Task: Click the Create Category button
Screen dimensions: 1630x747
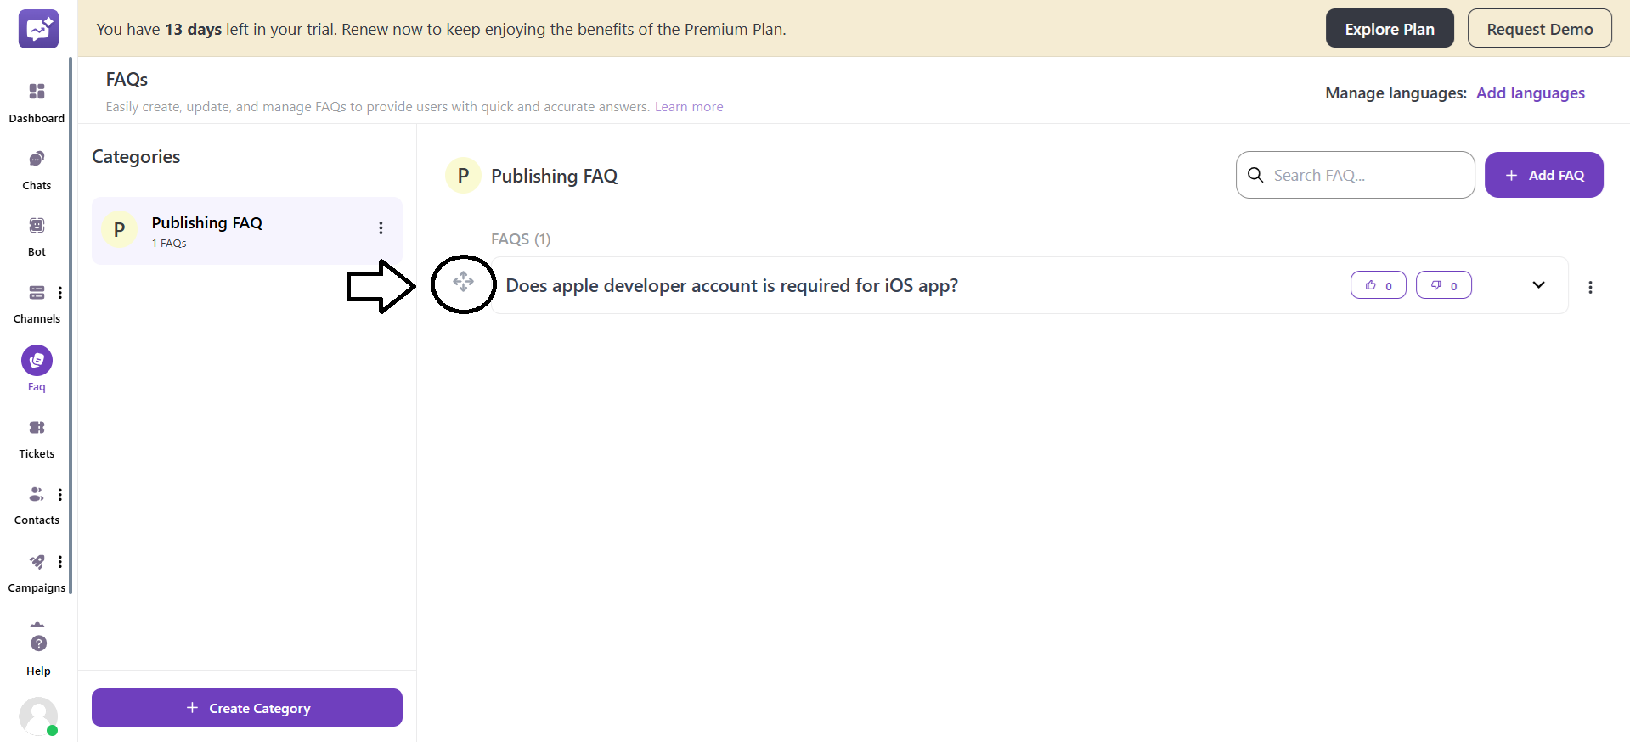Action: pyautogui.click(x=246, y=708)
